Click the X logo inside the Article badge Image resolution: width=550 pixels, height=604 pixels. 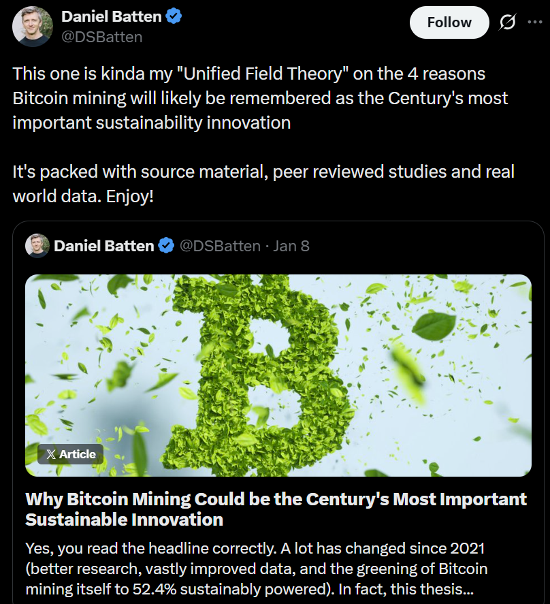click(x=50, y=454)
